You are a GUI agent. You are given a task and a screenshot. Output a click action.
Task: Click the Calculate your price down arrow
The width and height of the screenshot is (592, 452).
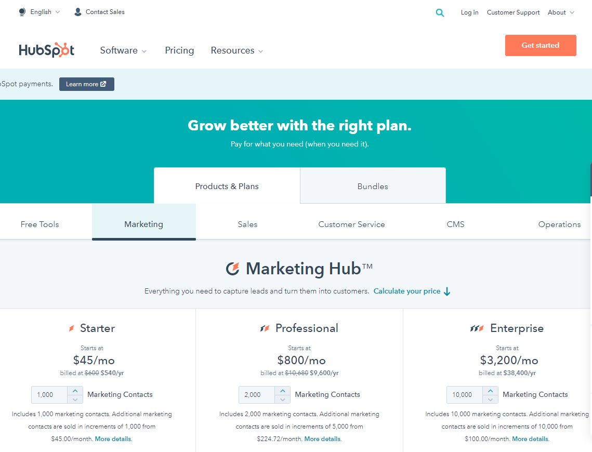point(447,291)
